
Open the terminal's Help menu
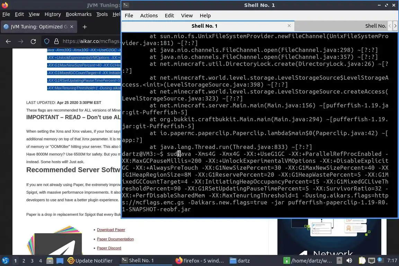pos(205,16)
